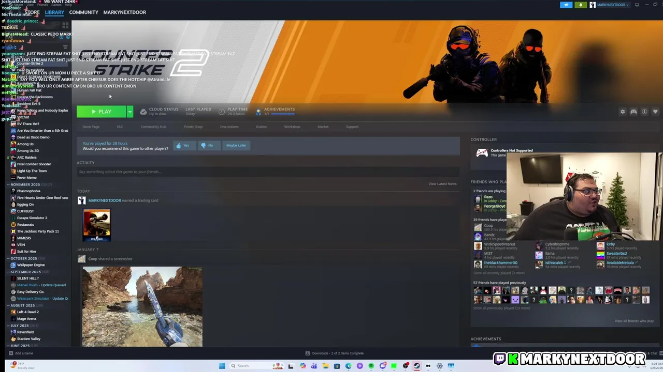
Task: Click View Latest News
Action: tap(442, 184)
